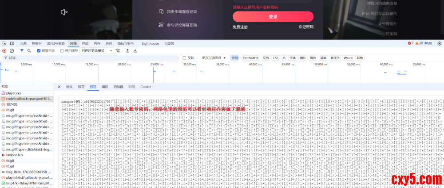This screenshot has height=188, width=444.
Task: Switch to 源代码/来源 panel tab
Action: [56, 43]
